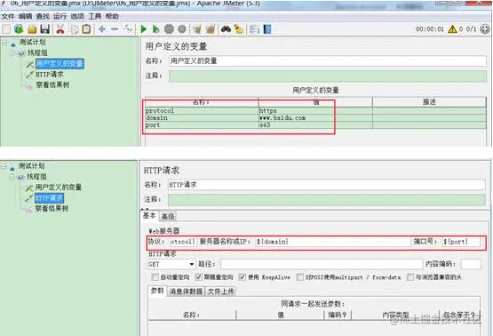This screenshot has width=493, height=336.
Task: Uncheck the 跟随重定向 checkbox
Action: click(x=198, y=277)
